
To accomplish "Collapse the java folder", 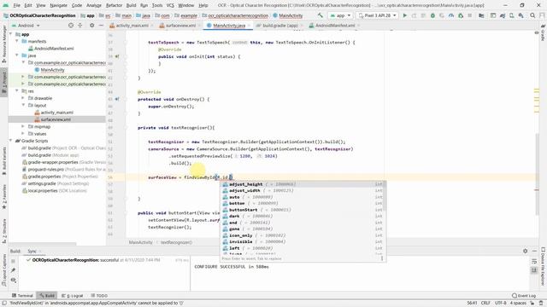I will (17, 55).
